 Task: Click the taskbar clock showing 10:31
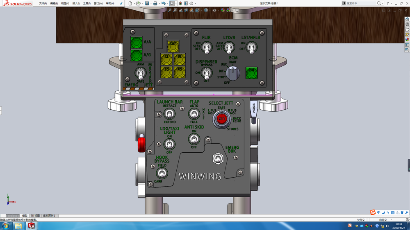(x=399, y=226)
